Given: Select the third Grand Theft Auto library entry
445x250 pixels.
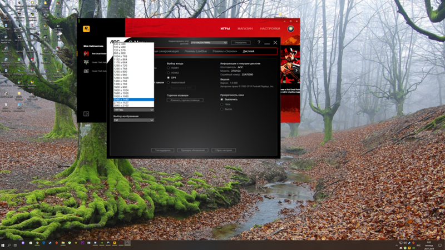Looking at the screenshot, I should (95, 71).
